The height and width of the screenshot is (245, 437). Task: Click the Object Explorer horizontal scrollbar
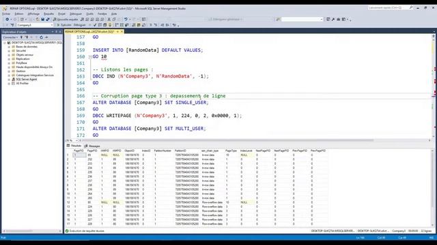[x=32, y=231]
